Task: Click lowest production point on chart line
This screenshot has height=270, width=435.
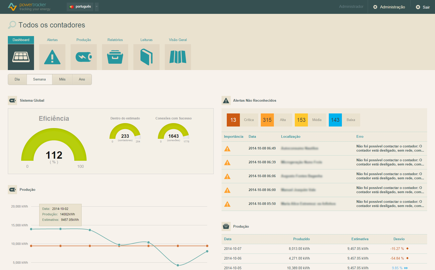Action: click(178, 265)
